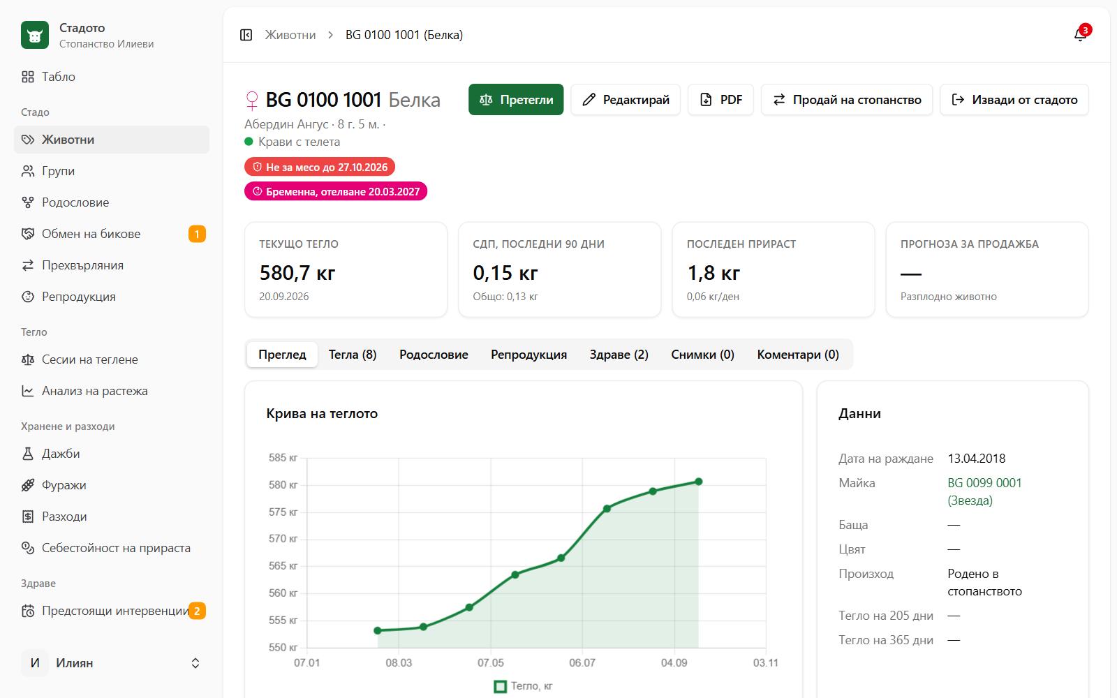Open the Родословие tab of the animal
1117x698 pixels.
click(434, 355)
